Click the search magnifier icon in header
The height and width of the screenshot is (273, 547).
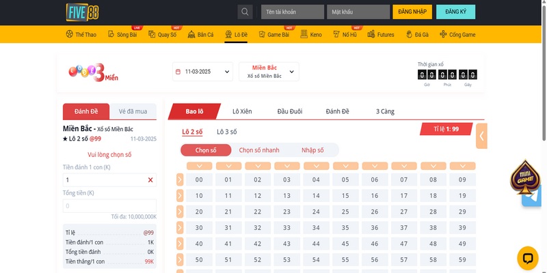(245, 12)
